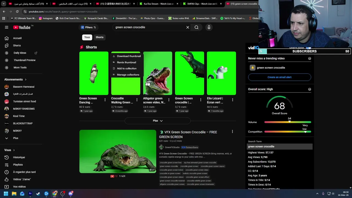This screenshot has width=352, height=198.
Task: Expand the Abonnements section chevron
Action: pyautogui.click(x=26, y=79)
